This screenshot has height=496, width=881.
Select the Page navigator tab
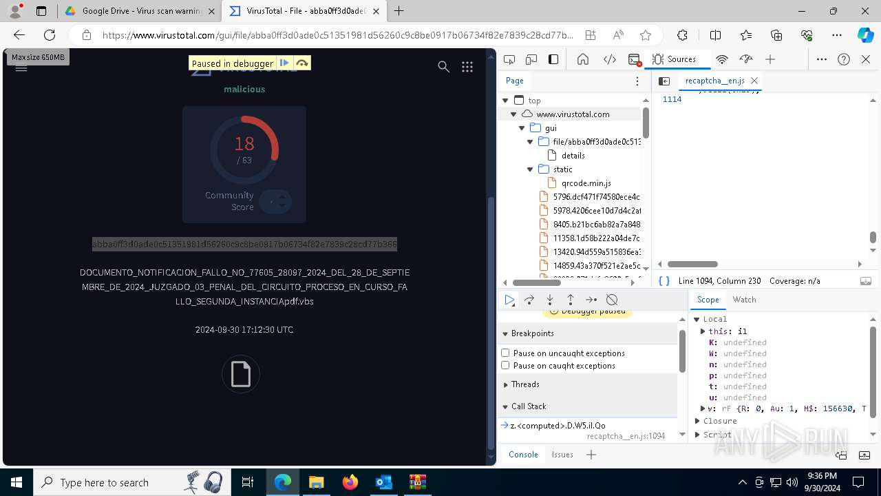515,81
